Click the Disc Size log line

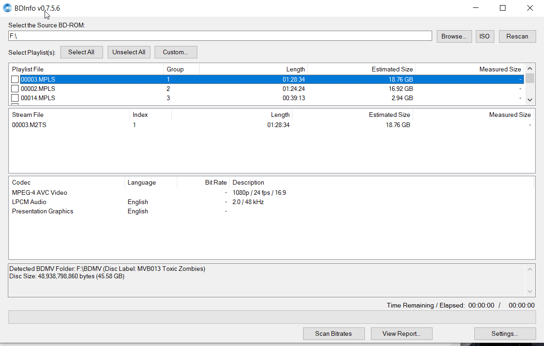point(67,276)
